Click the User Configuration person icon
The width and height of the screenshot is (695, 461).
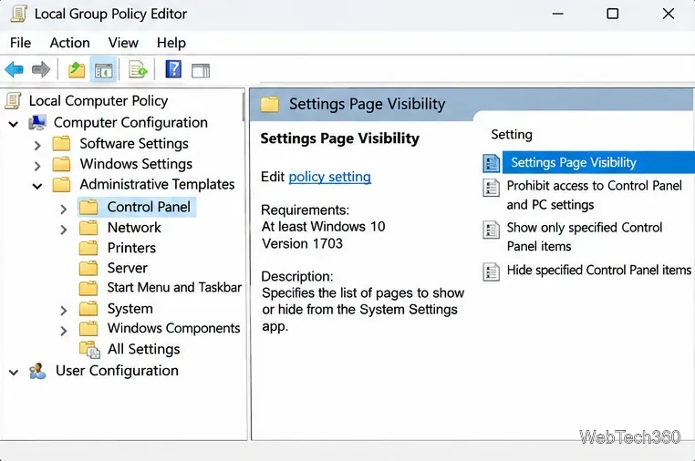tap(37, 371)
